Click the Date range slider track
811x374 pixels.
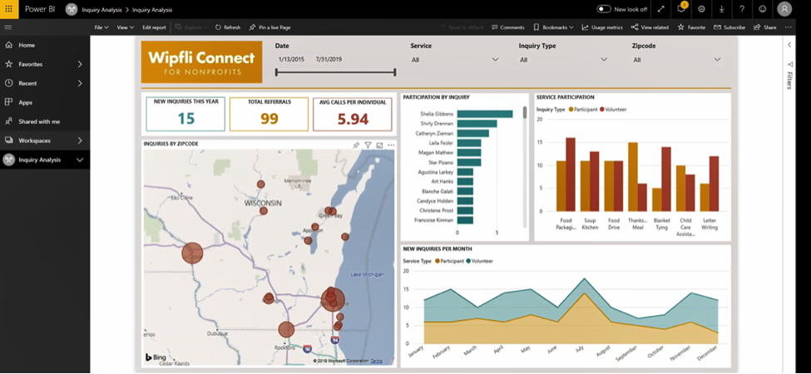[x=335, y=73]
